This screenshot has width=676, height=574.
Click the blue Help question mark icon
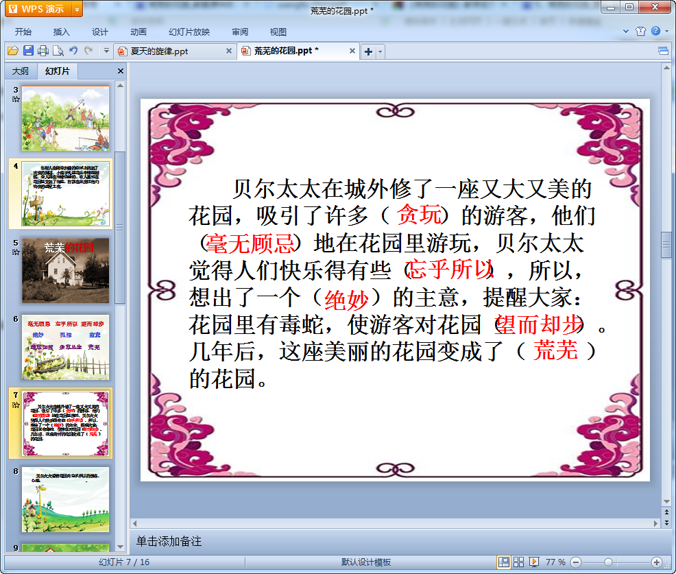pyautogui.click(x=655, y=32)
